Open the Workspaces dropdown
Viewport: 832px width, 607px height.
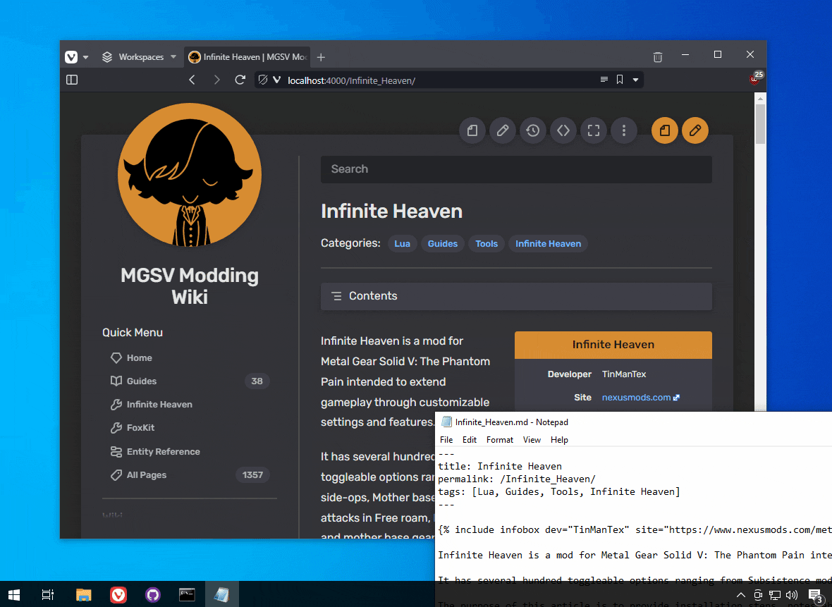tap(139, 57)
